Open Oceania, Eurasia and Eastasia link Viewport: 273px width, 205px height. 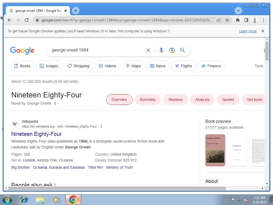tap(59, 167)
